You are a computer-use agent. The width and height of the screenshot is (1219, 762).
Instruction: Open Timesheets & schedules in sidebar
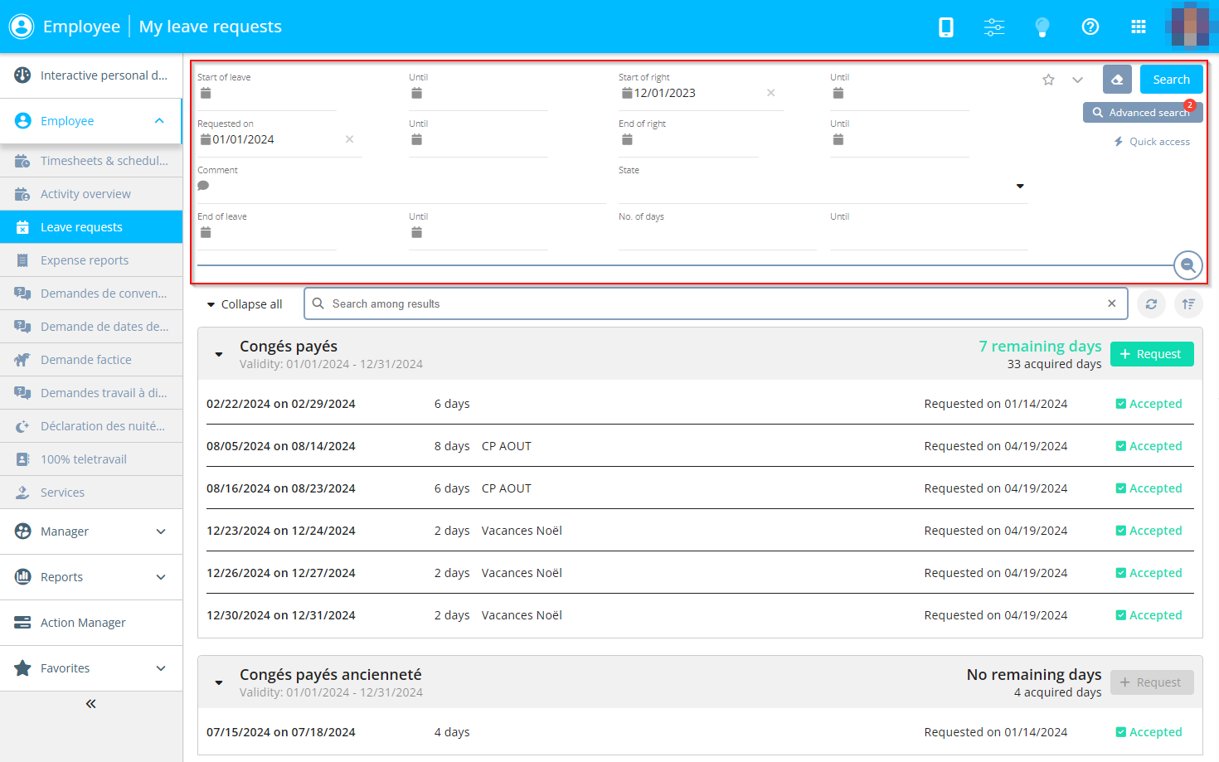click(x=104, y=161)
